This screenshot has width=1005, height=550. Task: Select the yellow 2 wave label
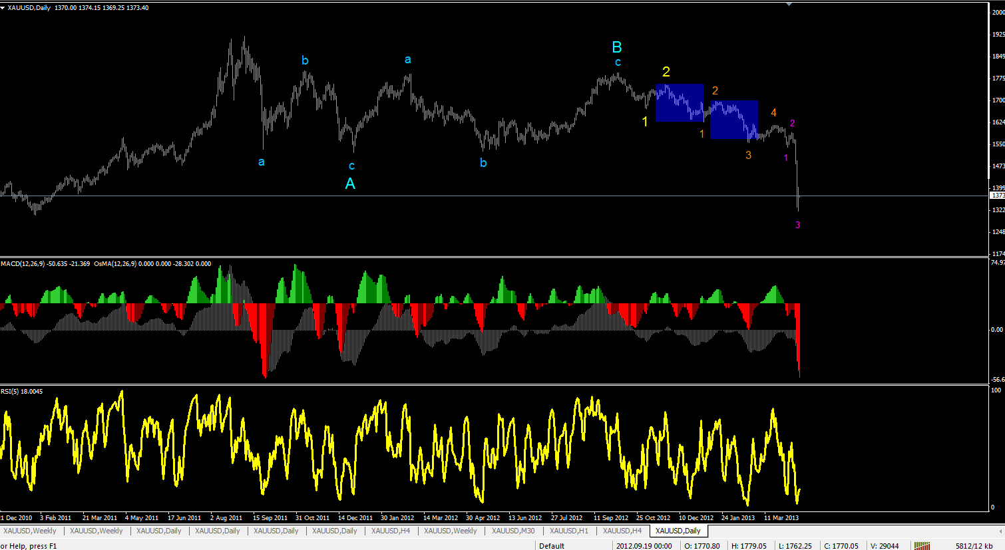pos(666,72)
